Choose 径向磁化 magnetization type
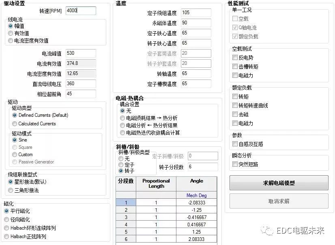This screenshot has height=245, width=335. point(7,219)
